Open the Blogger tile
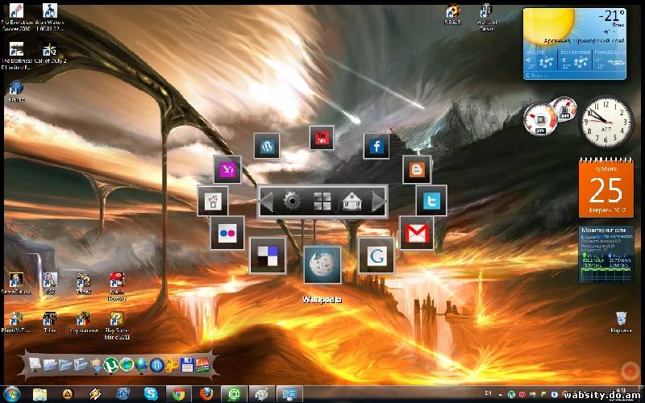The height and width of the screenshot is (403, 645). (417, 169)
